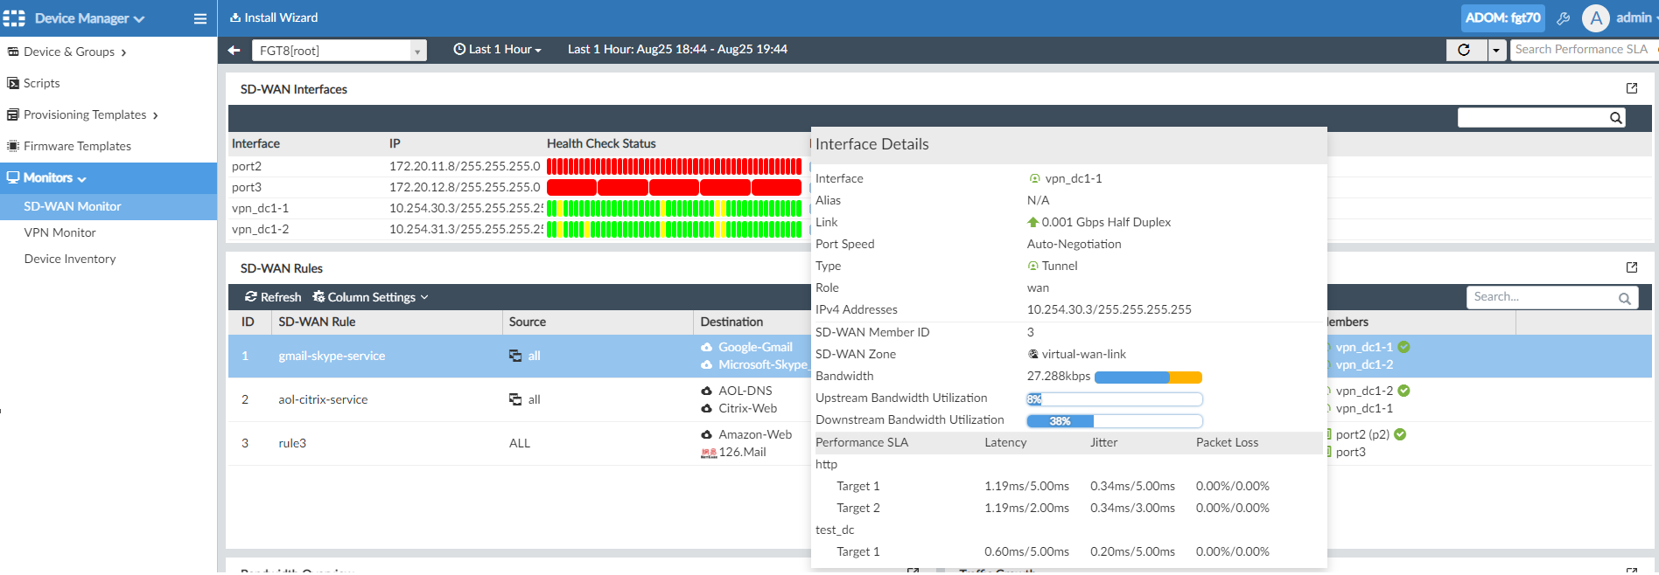
Task: Click the back arrow icon
Action: [x=234, y=50]
